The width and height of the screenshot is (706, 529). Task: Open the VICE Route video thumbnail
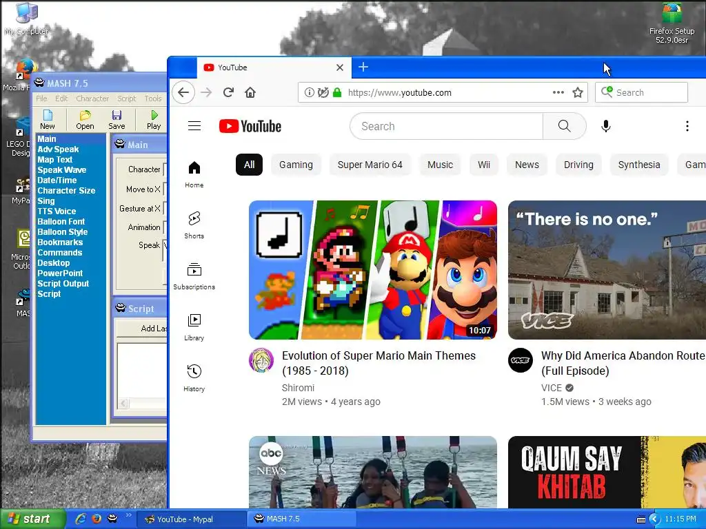(607, 270)
